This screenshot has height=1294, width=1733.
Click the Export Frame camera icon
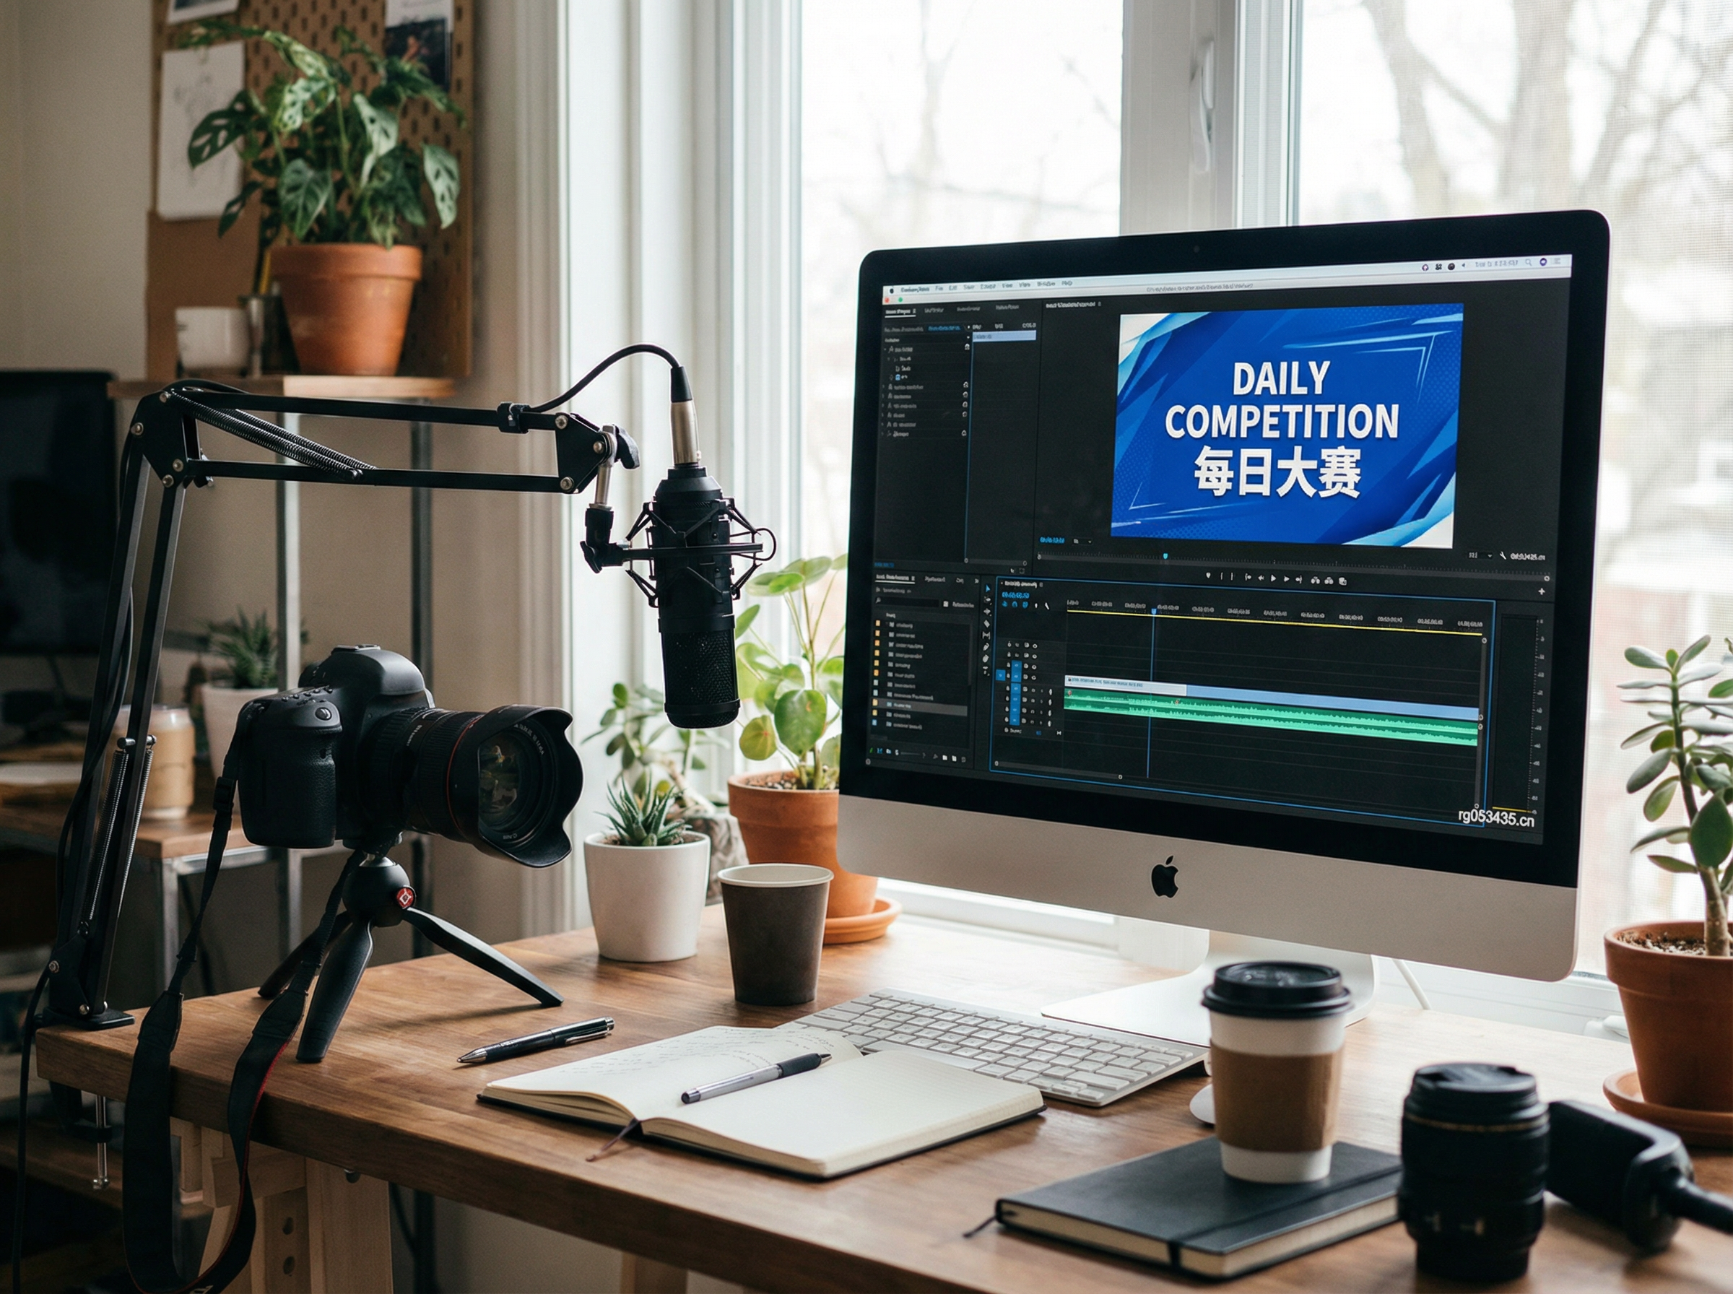(1343, 581)
